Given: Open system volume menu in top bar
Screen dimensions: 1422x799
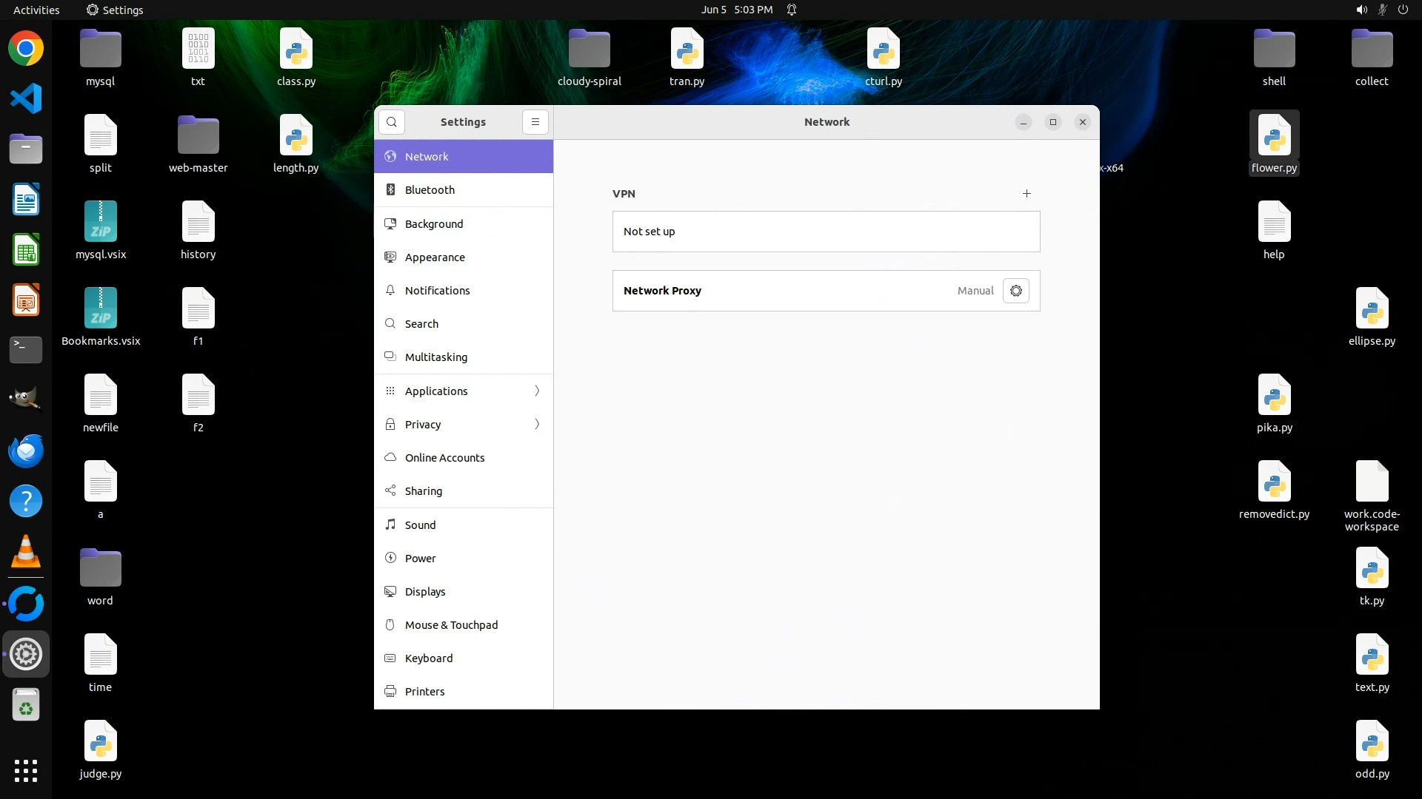Looking at the screenshot, I should pos(1361,10).
